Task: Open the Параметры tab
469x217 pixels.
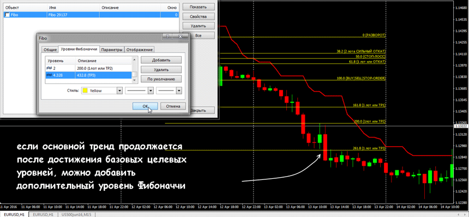Action: 112,50
